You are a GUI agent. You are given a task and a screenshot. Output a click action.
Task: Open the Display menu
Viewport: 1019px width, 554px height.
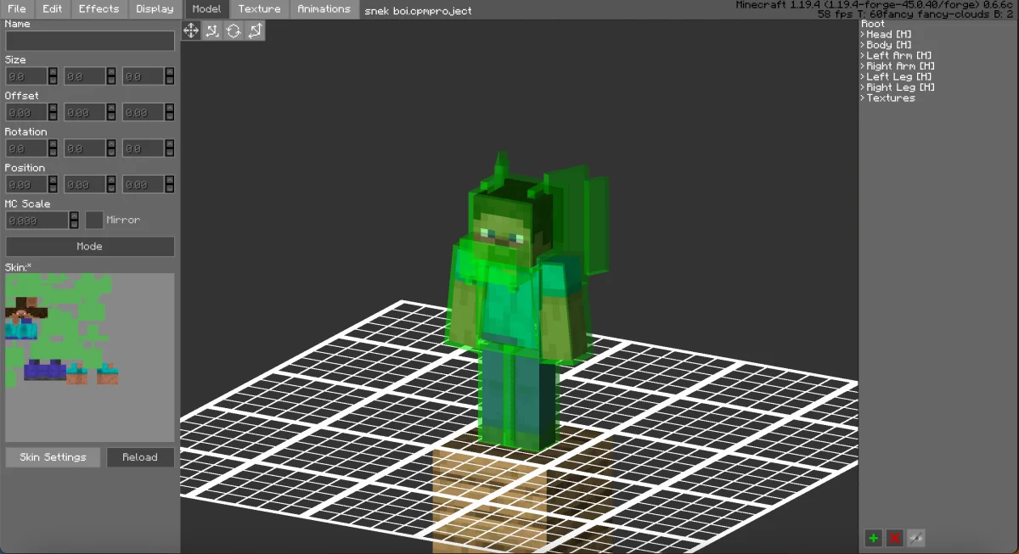click(155, 9)
